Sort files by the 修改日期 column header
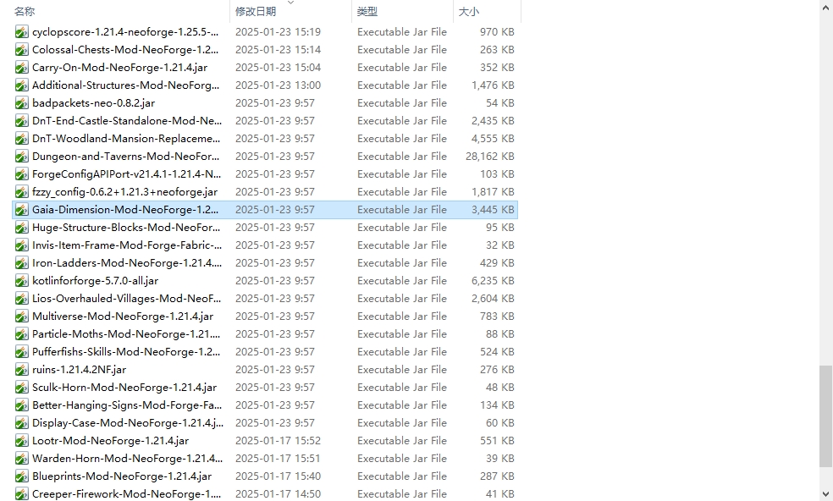The image size is (833, 501). [x=256, y=11]
